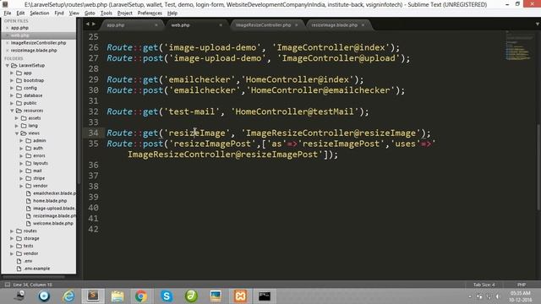Close the web.php tab
Image resolution: width=541 pixels, height=304 pixels.
pos(221,25)
